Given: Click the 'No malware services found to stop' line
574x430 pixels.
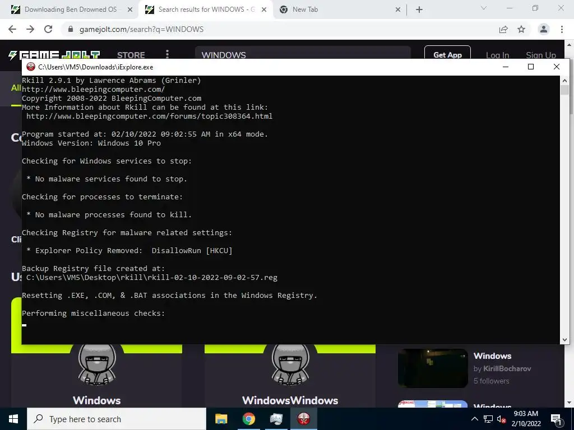Looking at the screenshot, I should pos(107,179).
